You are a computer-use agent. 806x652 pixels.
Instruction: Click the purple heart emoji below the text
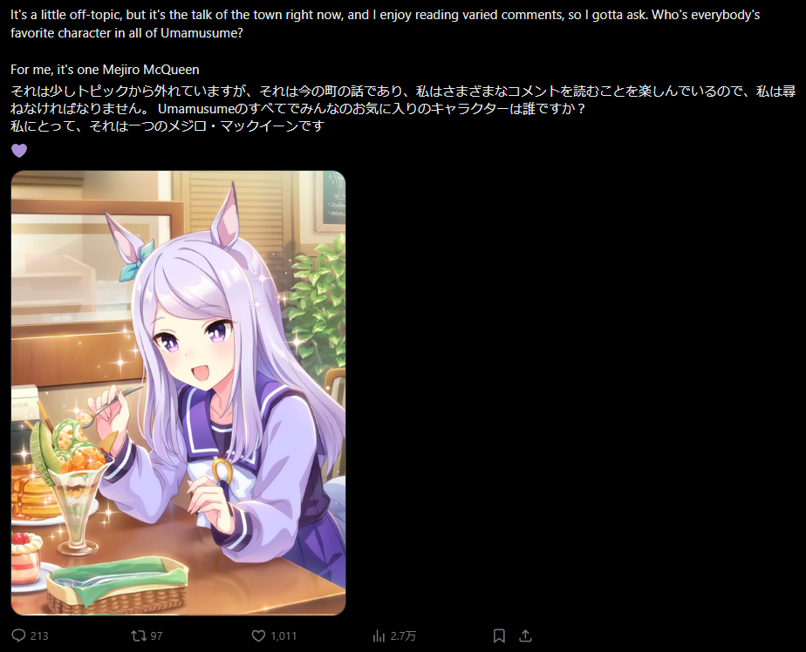pos(19,151)
